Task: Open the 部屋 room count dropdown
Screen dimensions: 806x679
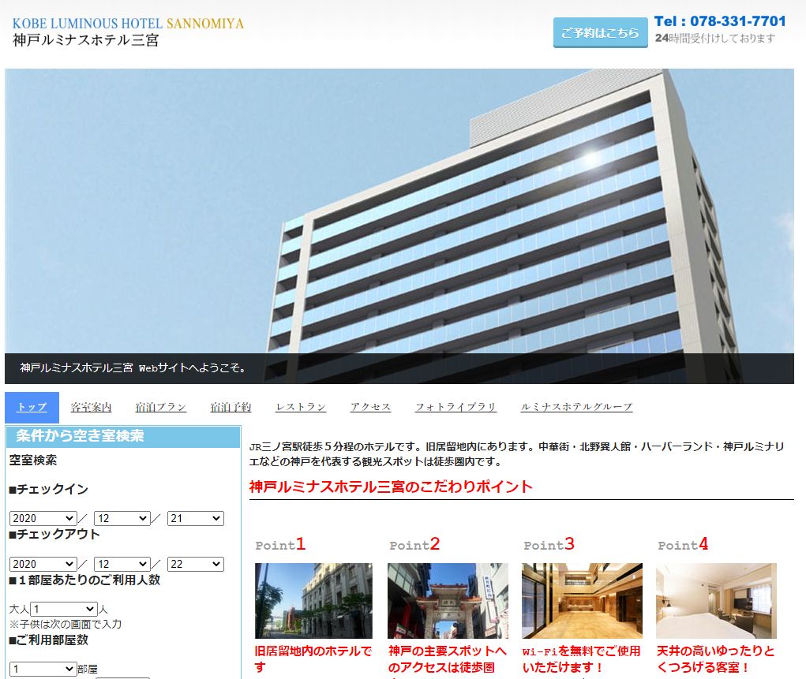Action: click(x=43, y=669)
